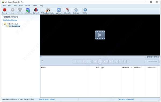Open the Join Files tool

tap(28, 11)
